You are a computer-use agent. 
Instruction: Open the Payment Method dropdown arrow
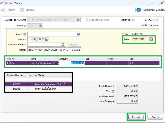pyautogui.click(x=63, y=44)
